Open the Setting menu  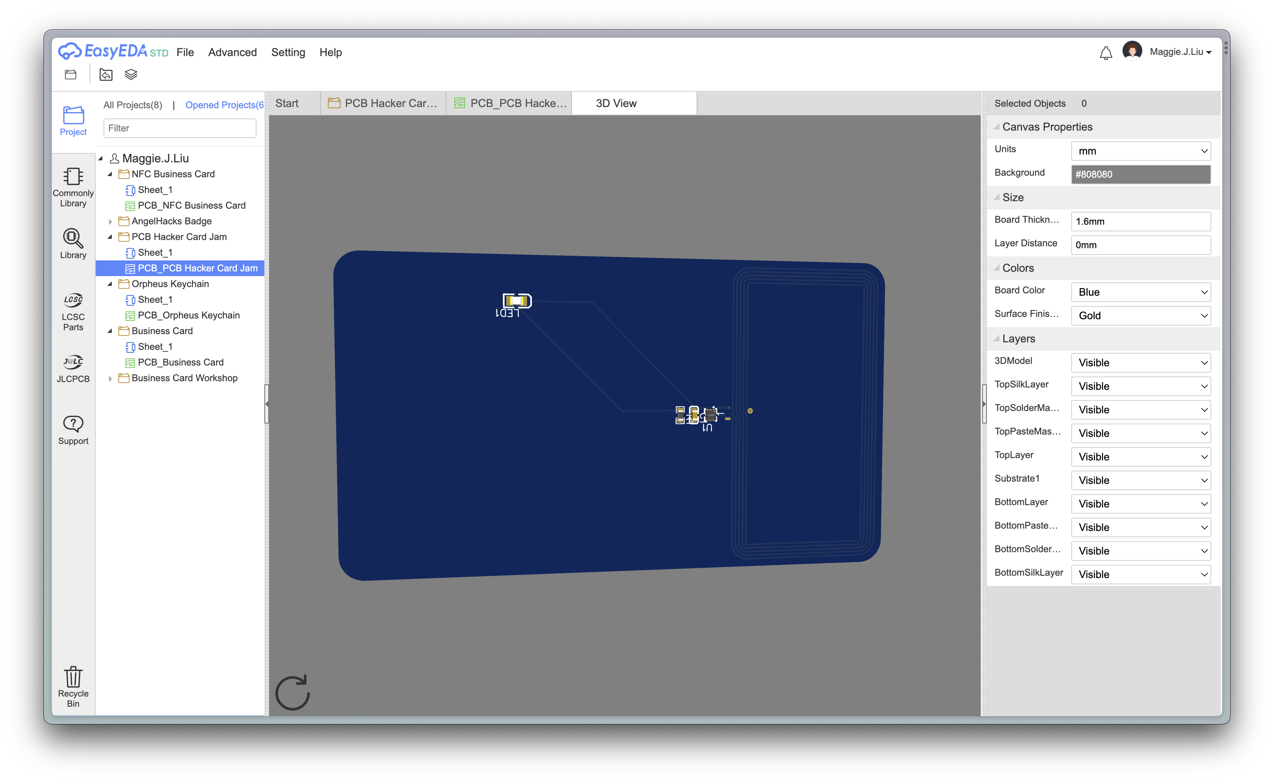(x=288, y=52)
